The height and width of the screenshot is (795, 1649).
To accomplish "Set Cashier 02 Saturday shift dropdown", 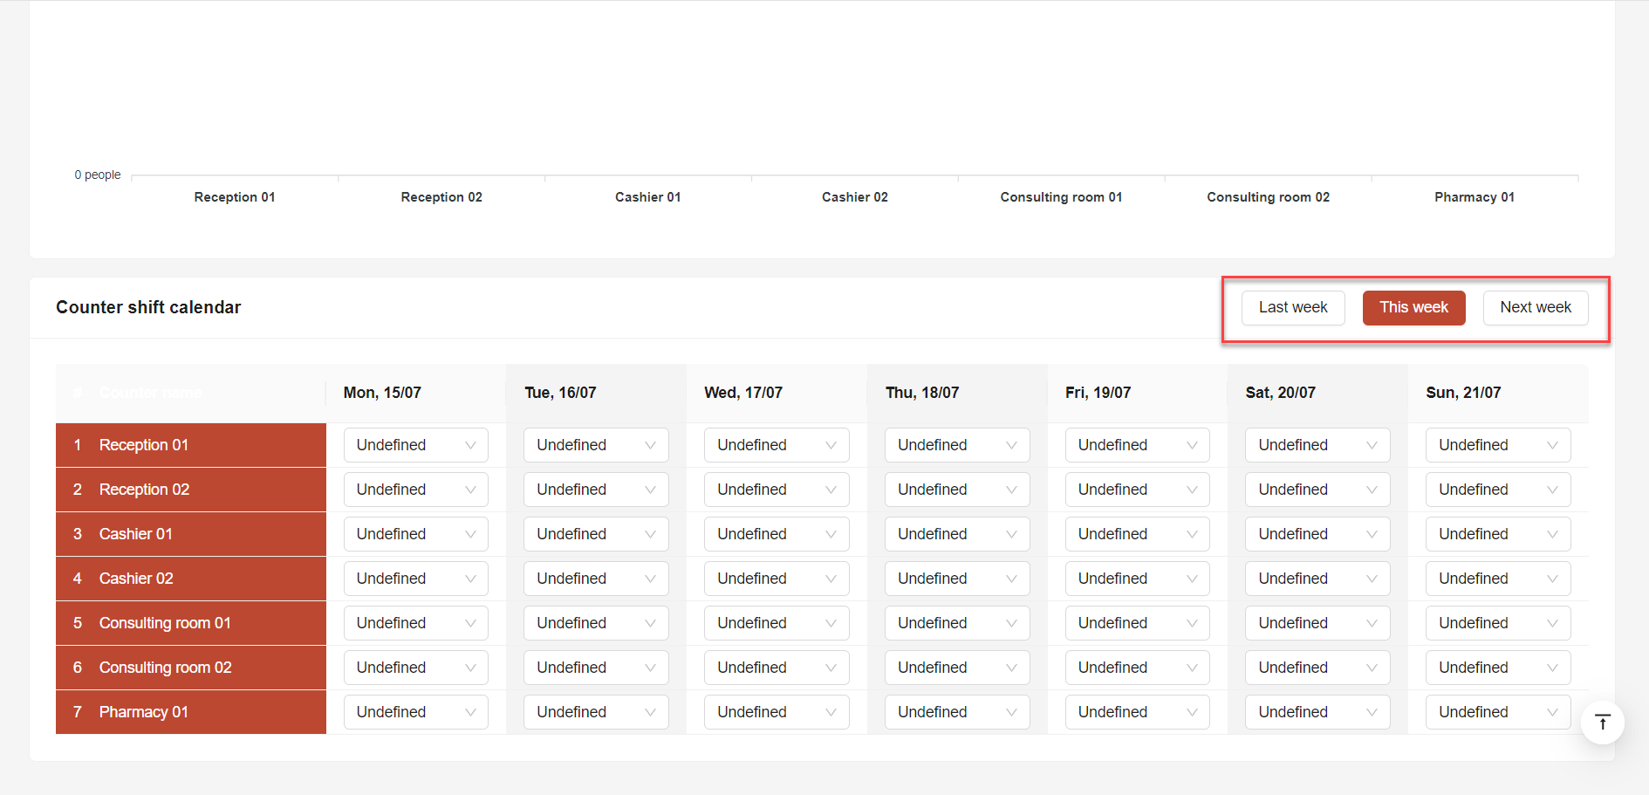I will point(1317,579).
